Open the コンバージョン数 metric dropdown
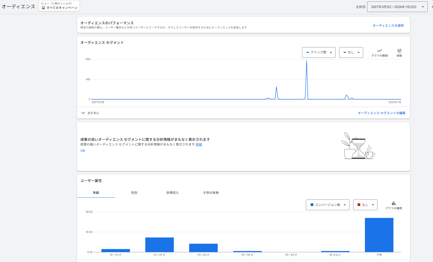Image resolution: width=433 pixels, height=262 pixels. (328, 205)
